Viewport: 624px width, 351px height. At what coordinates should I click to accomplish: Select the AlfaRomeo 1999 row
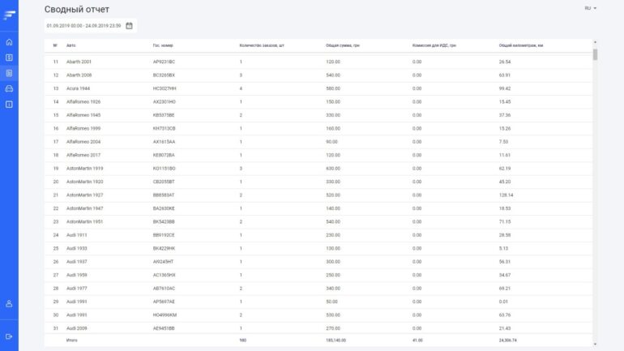click(x=318, y=129)
